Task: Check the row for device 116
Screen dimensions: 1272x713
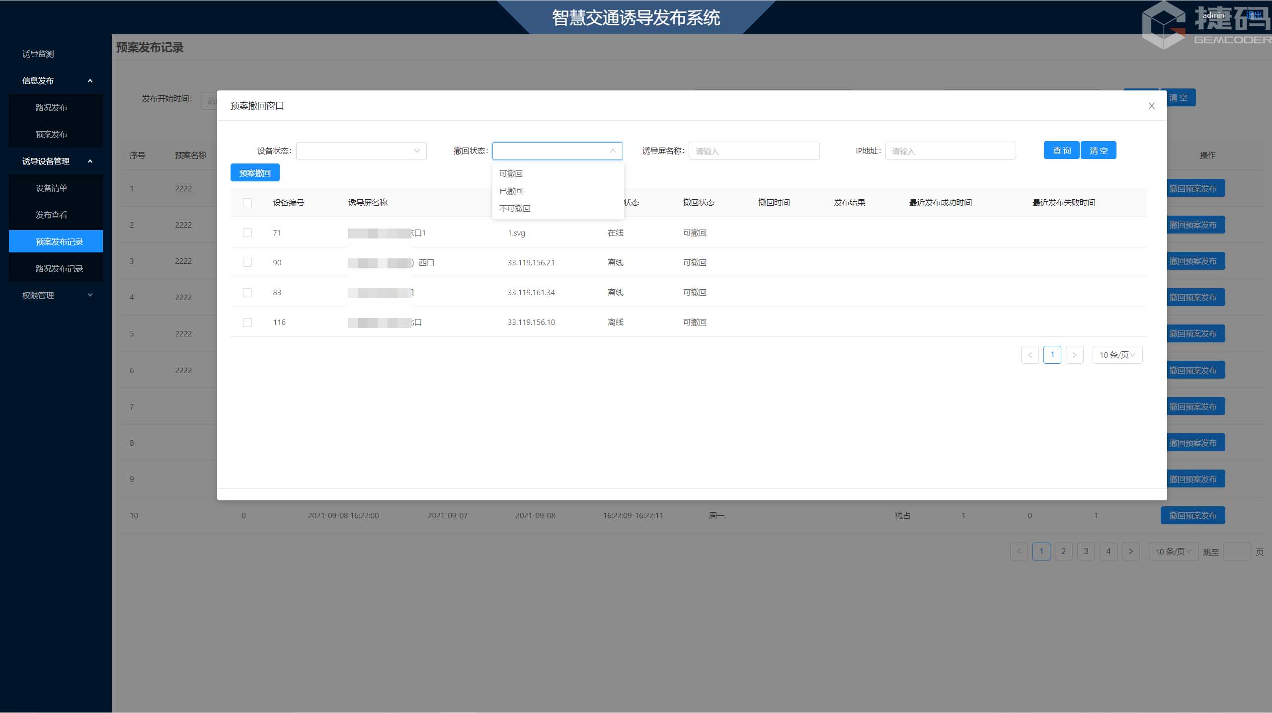Action: pyautogui.click(x=247, y=322)
